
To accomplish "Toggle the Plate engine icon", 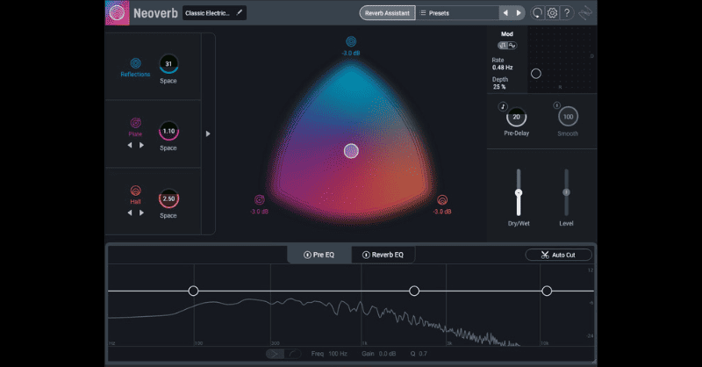I will click(x=136, y=123).
